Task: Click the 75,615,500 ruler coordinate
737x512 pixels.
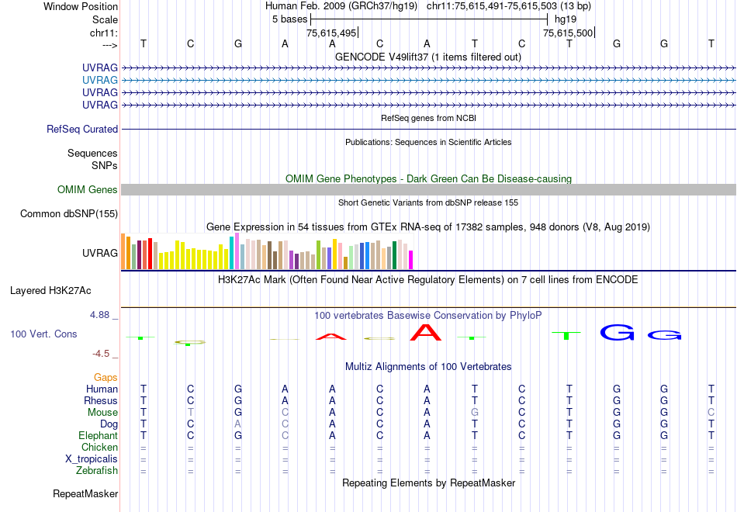Action: coord(568,33)
